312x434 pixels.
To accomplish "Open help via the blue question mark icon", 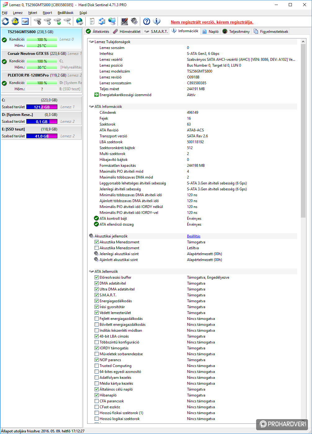I will coord(147,21).
